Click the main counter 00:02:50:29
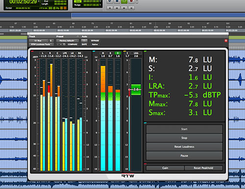The image size is (245, 189). coord(23,2)
